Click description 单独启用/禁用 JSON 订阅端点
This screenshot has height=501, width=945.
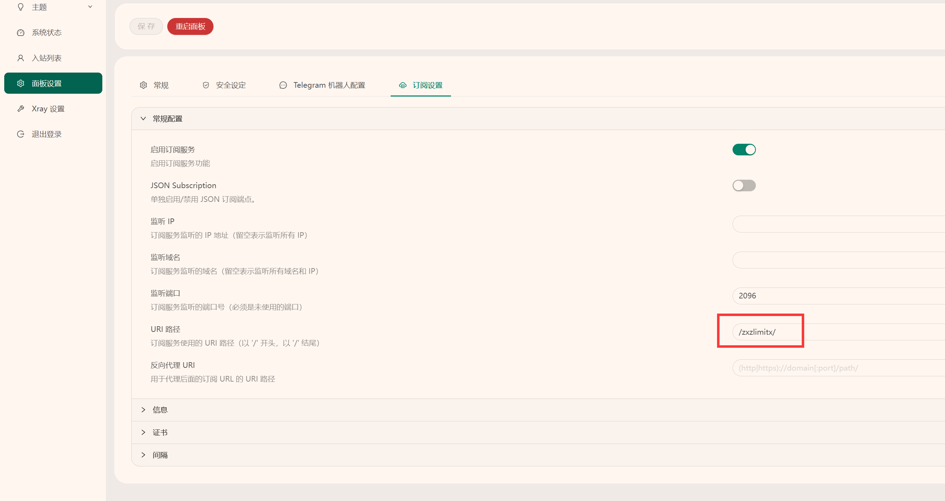click(203, 199)
